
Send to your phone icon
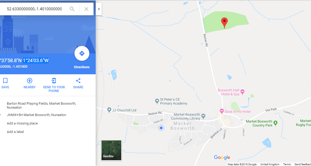[x=54, y=81]
